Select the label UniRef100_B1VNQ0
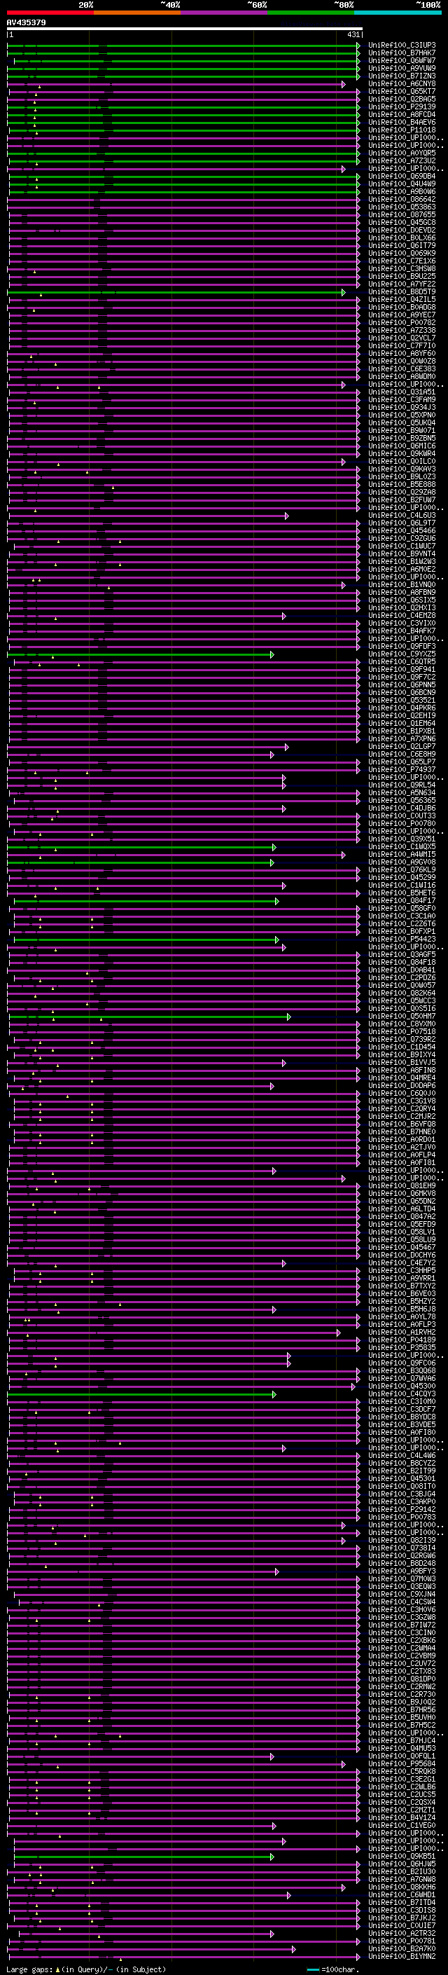Viewport: 448px width, 1975px height. pyautogui.click(x=401, y=585)
